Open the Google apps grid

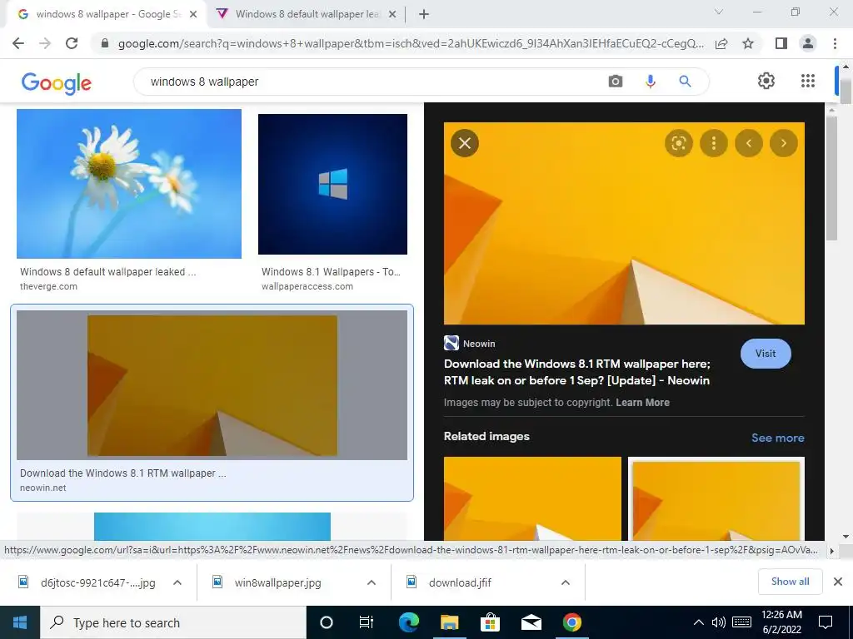pyautogui.click(x=808, y=81)
